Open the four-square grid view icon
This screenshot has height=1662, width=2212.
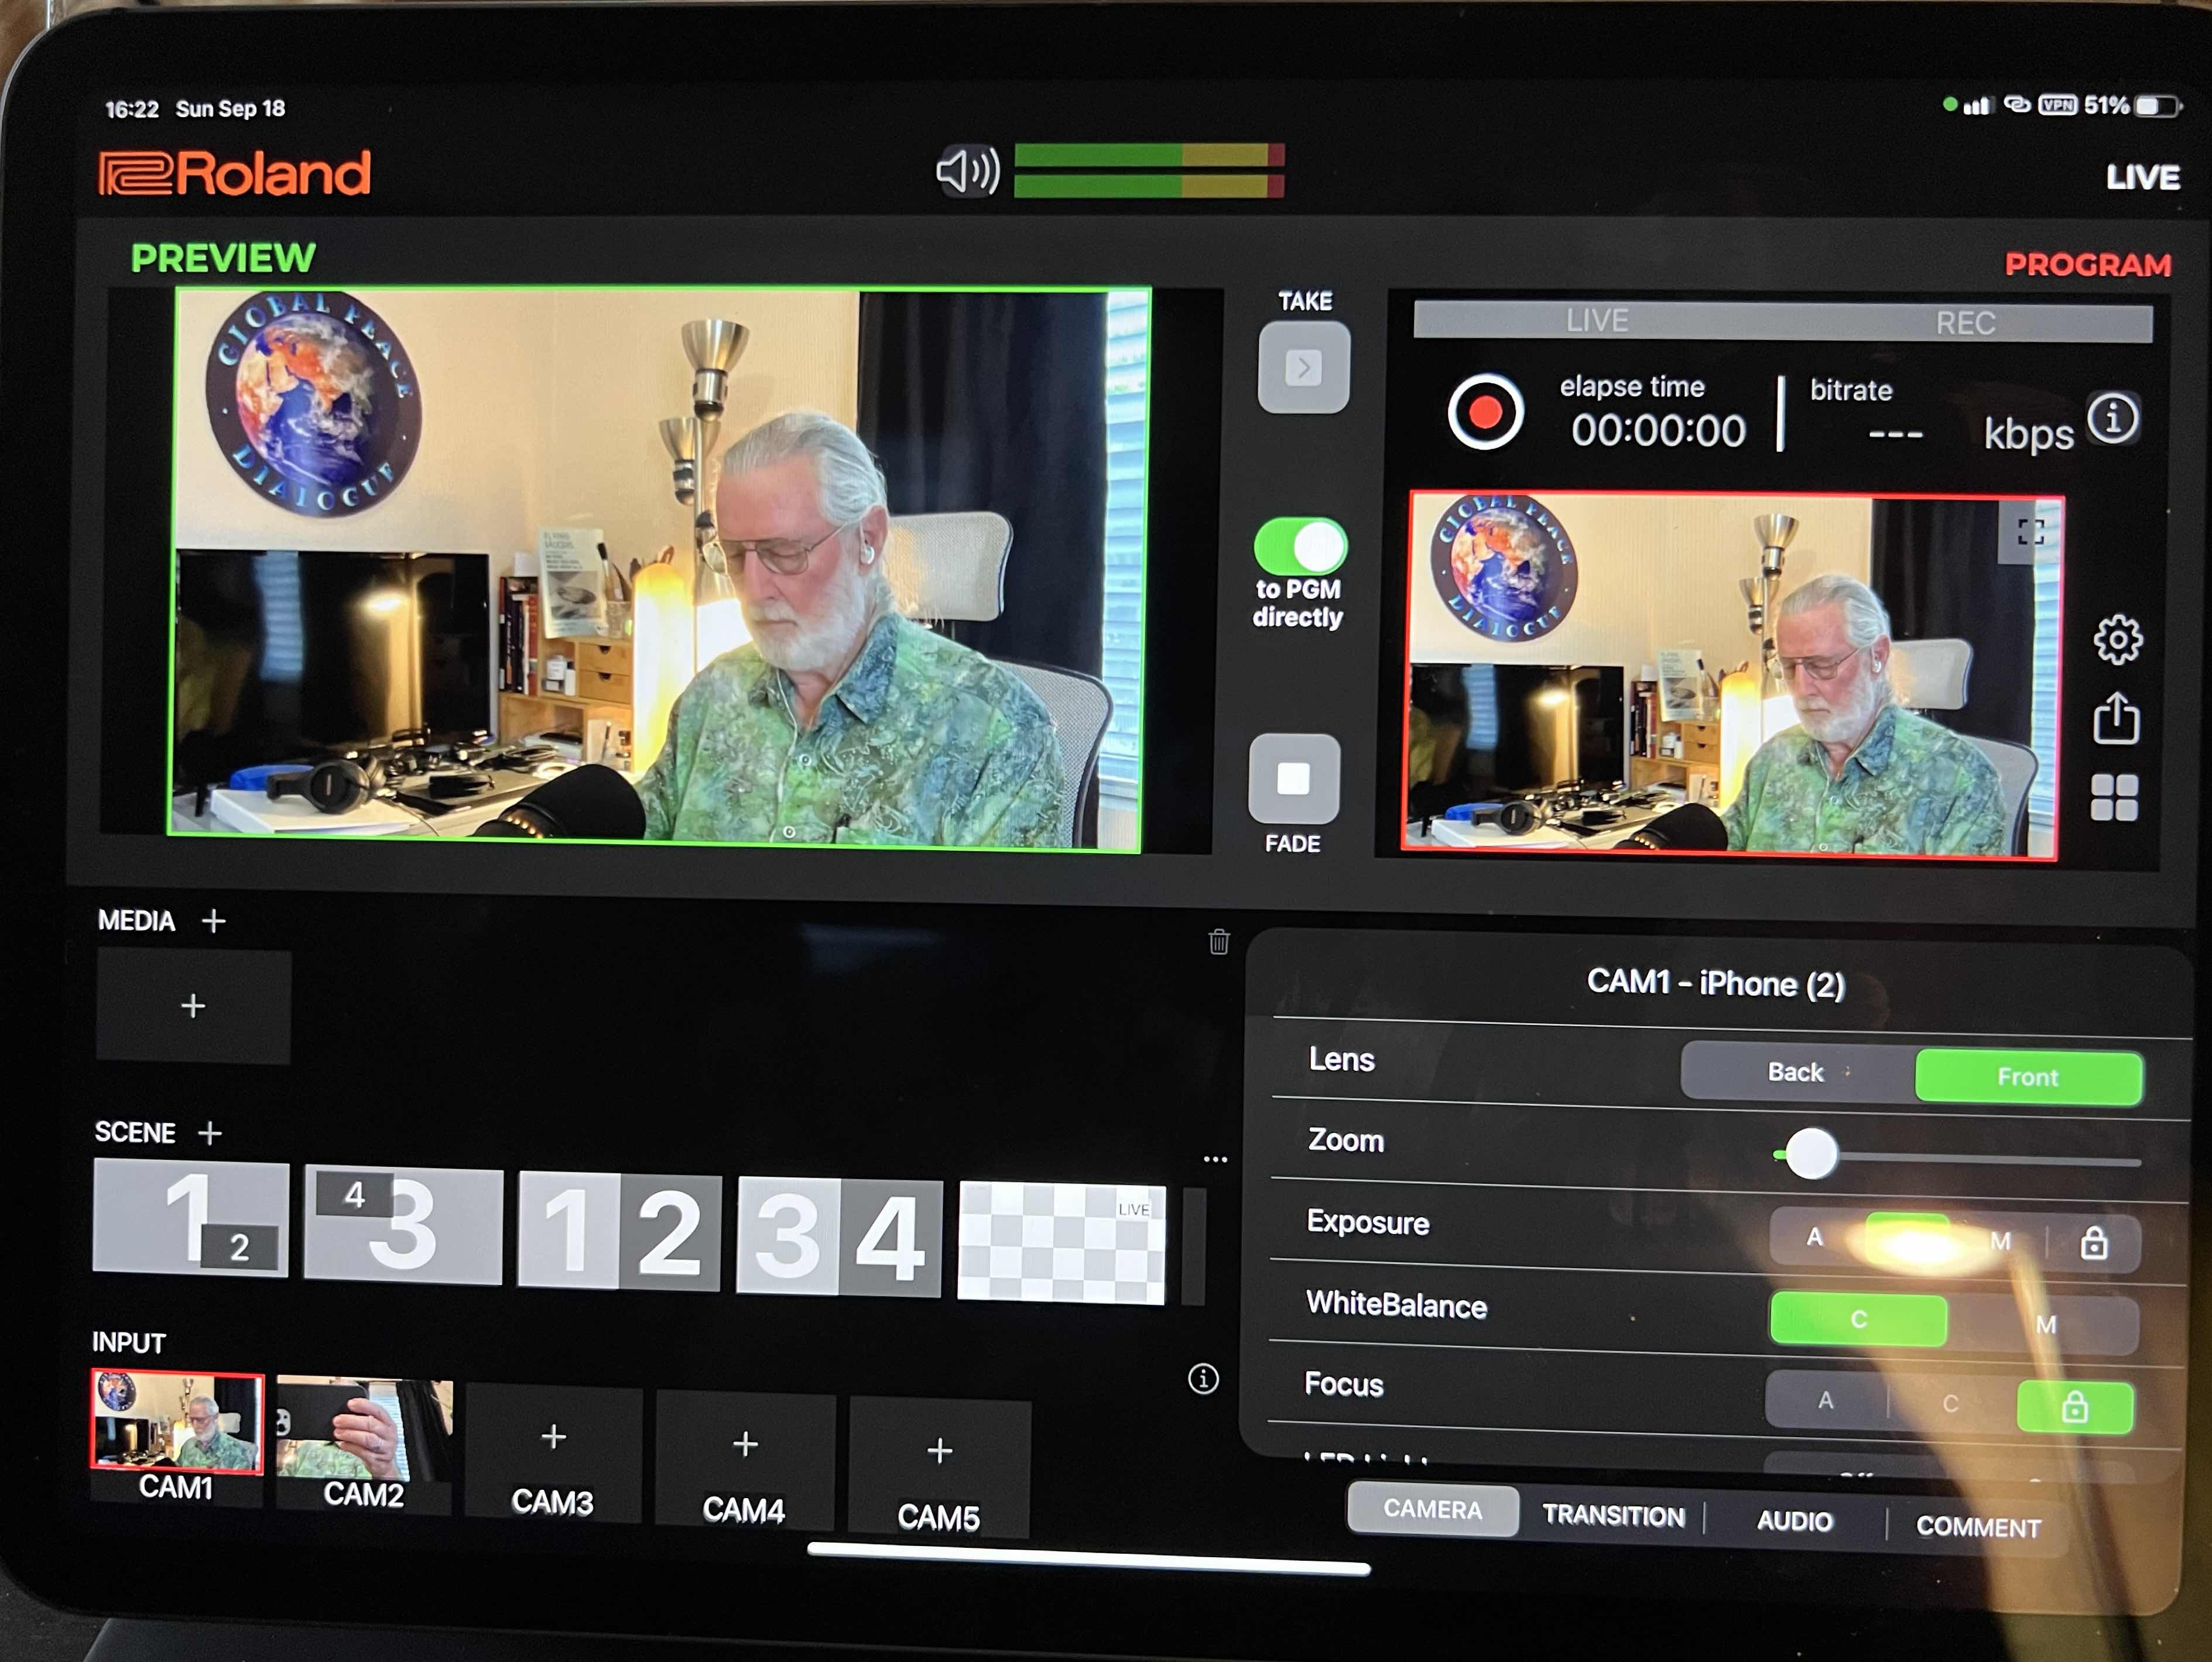click(x=2114, y=798)
